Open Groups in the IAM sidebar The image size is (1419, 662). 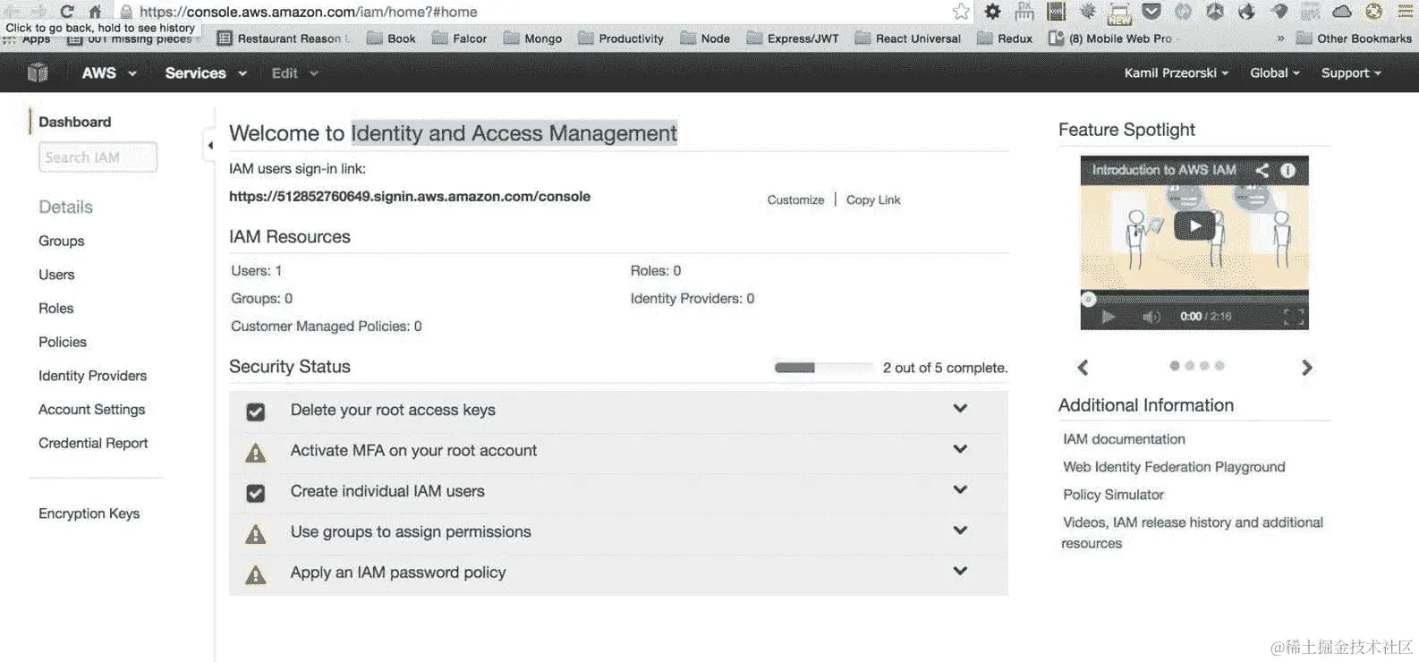tap(62, 241)
